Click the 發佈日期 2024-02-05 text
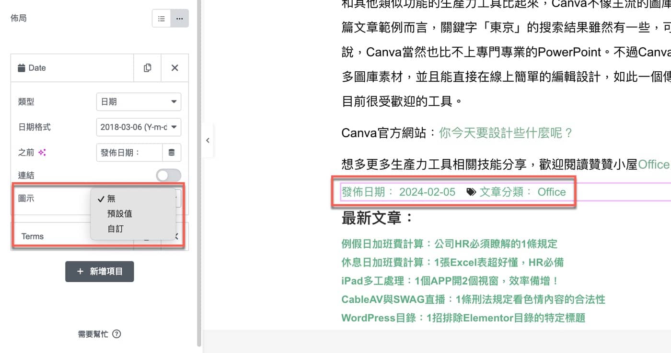This screenshot has width=671, height=353. (x=398, y=192)
